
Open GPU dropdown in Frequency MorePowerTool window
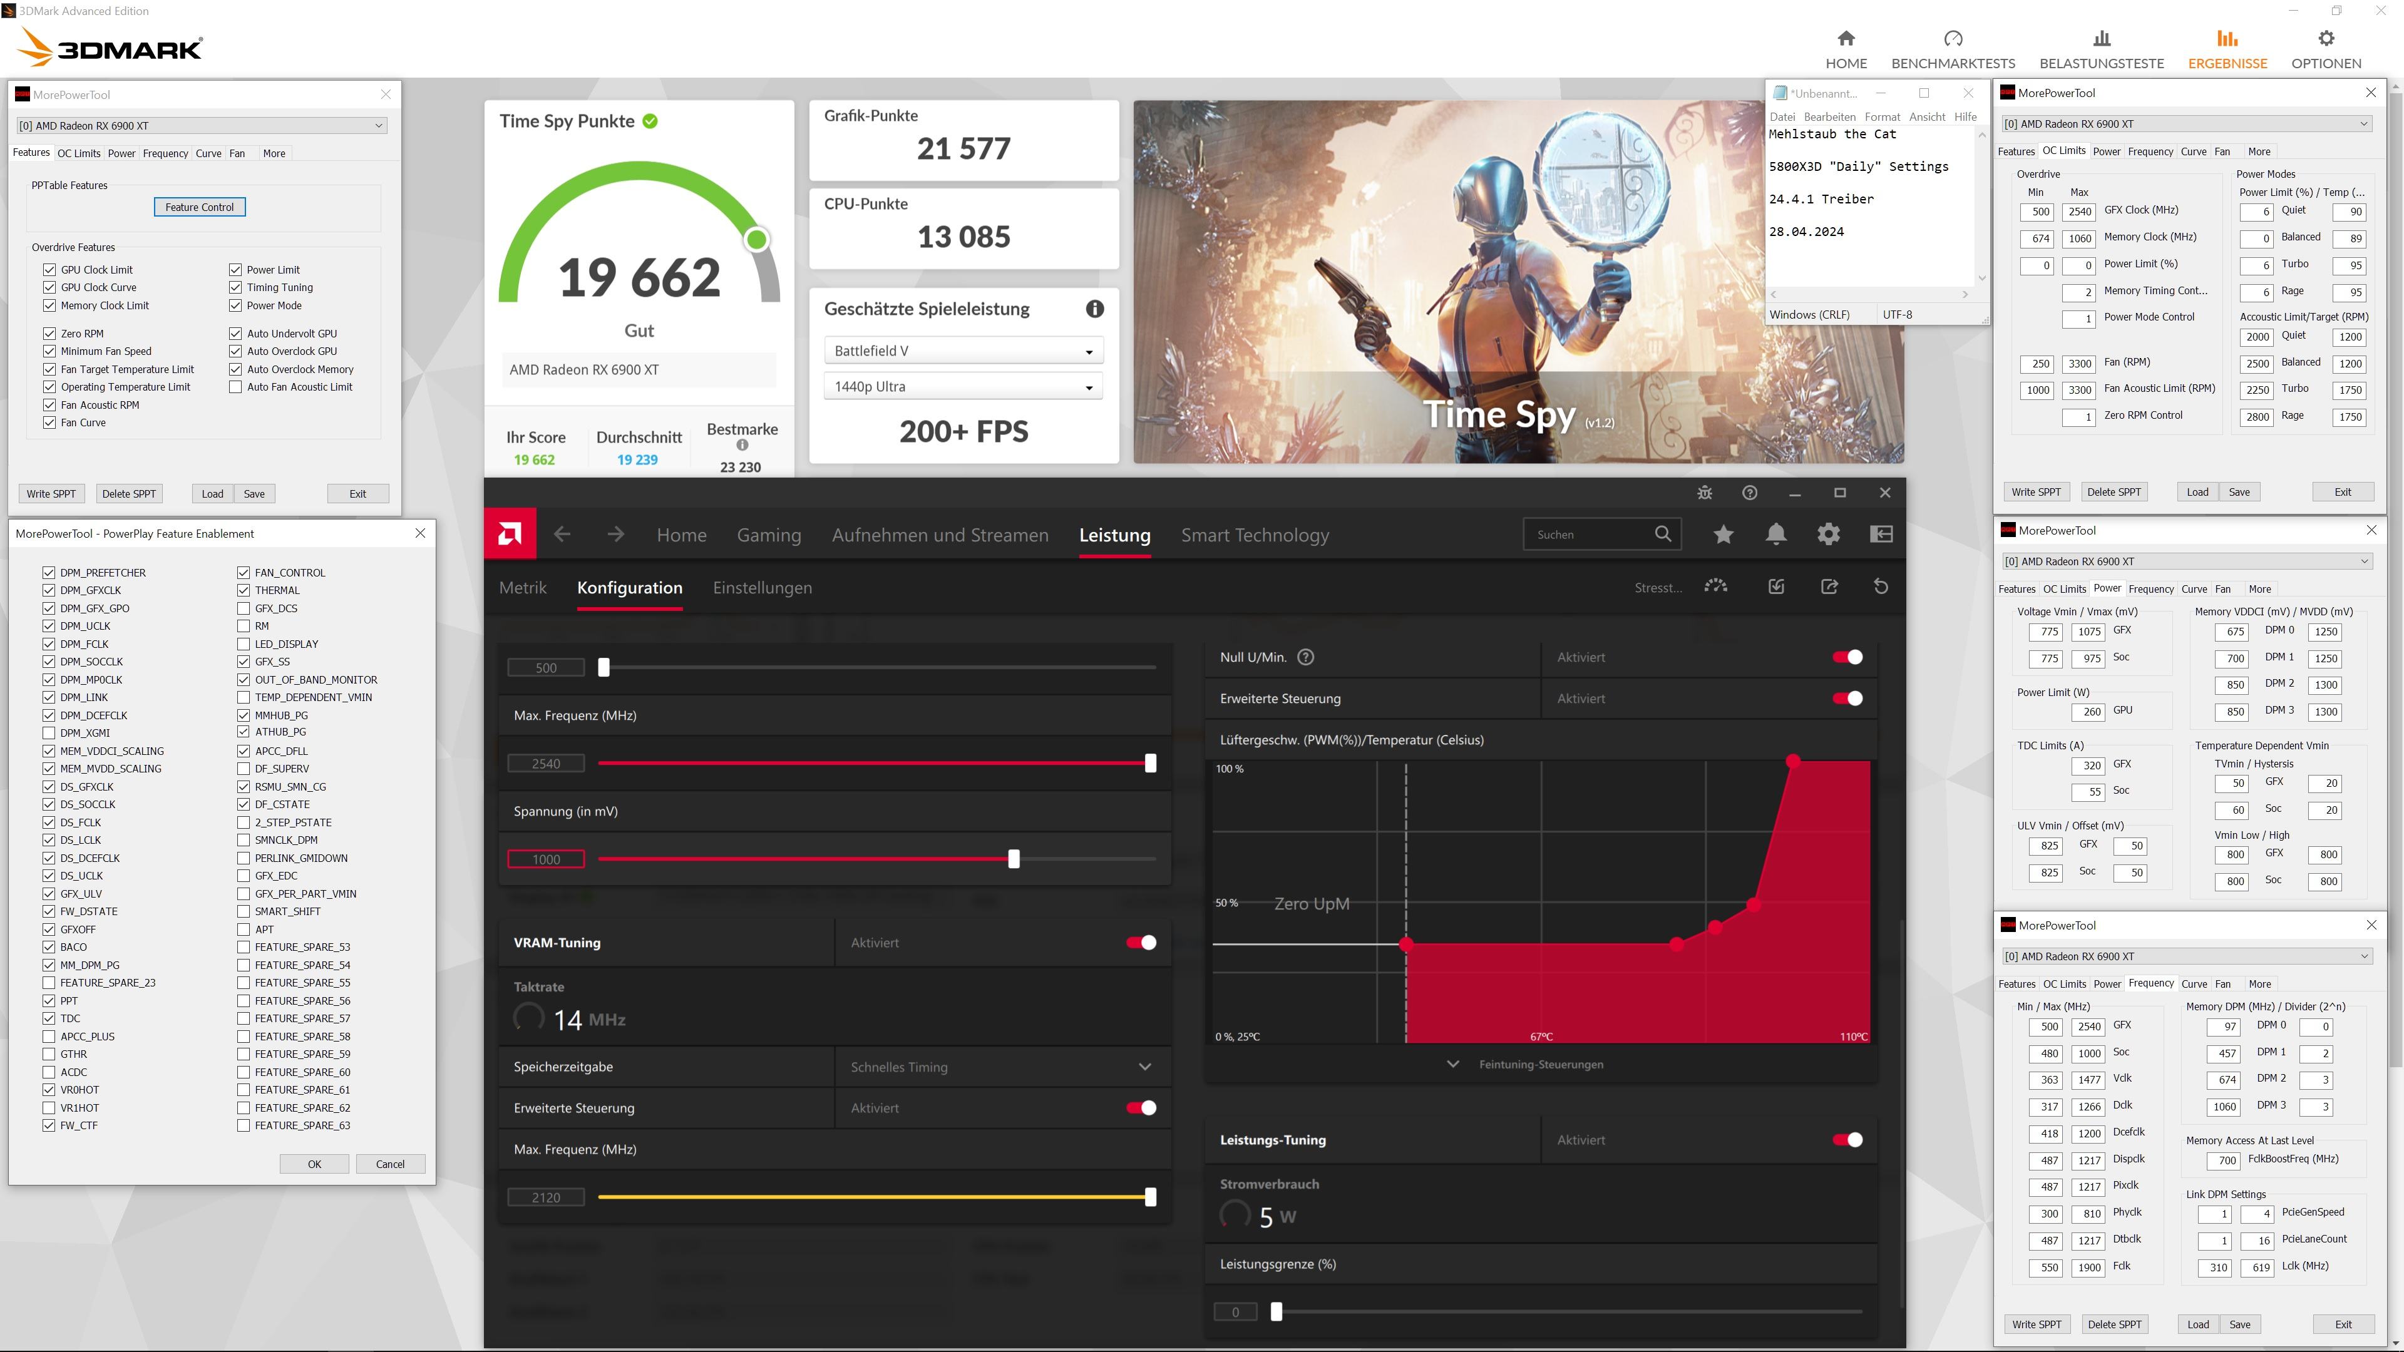pyautogui.click(x=2187, y=955)
